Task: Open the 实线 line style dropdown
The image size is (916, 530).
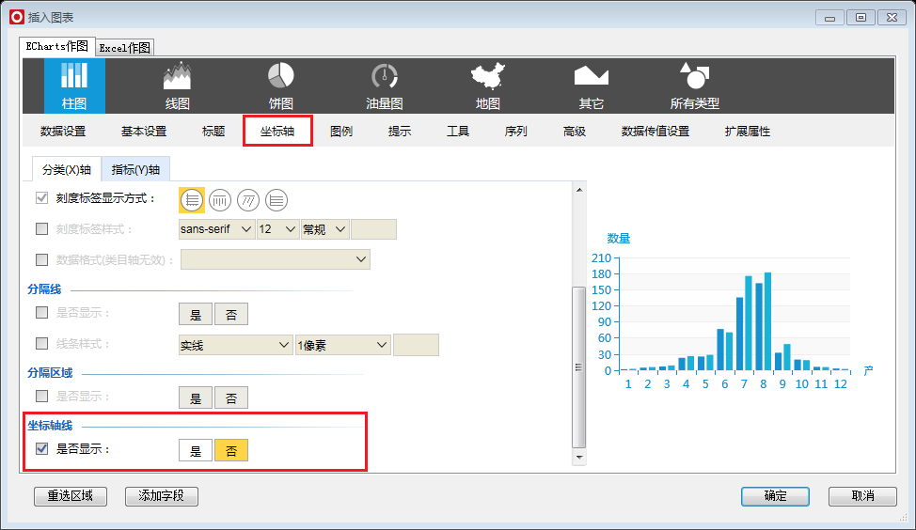Action: tap(235, 345)
